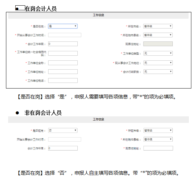The image size is (194, 182).
Task: Click 开始从事会计工作时间 field in the second form
Action: [x=64, y=139]
